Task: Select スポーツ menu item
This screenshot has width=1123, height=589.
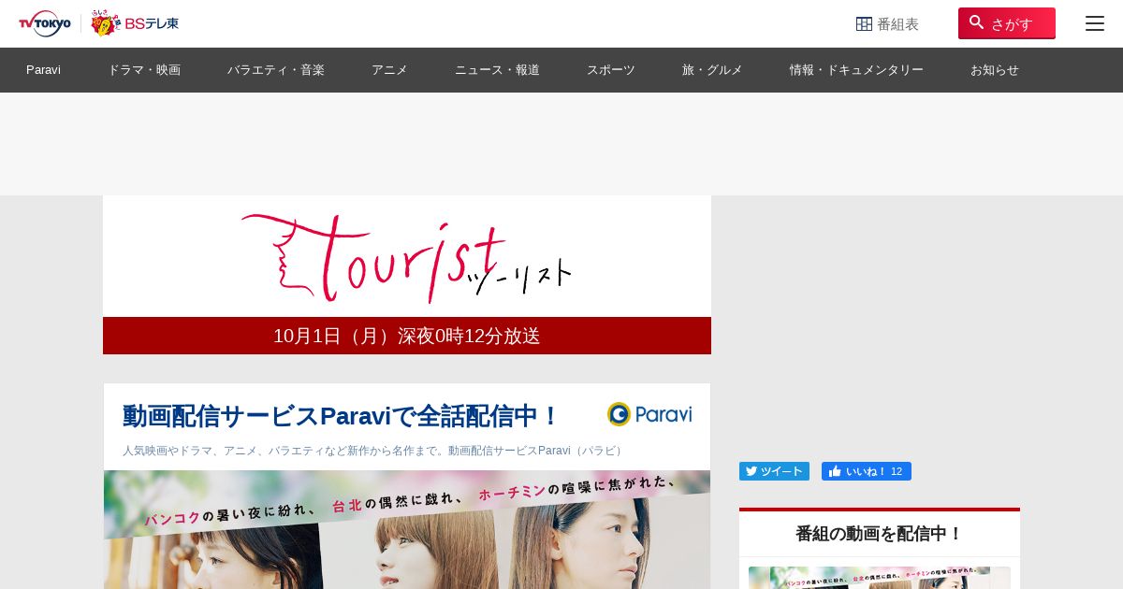Action: pos(611,70)
